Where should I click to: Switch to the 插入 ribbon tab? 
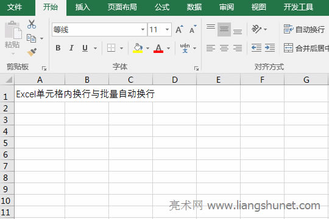82,7
